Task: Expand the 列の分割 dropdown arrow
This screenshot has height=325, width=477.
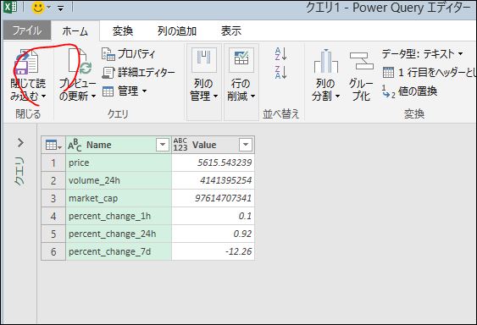Action: (337, 96)
